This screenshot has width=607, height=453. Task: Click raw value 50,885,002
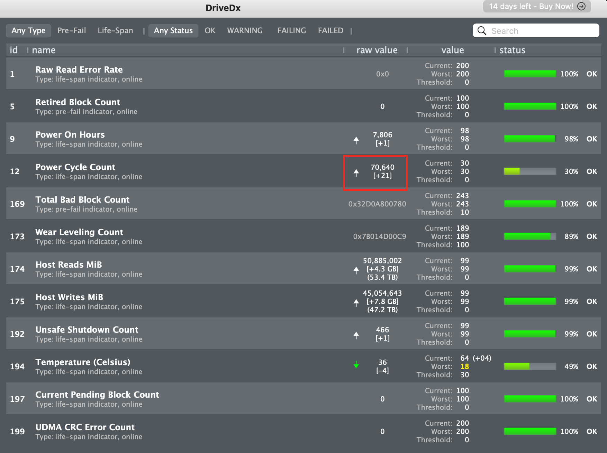tap(382, 260)
